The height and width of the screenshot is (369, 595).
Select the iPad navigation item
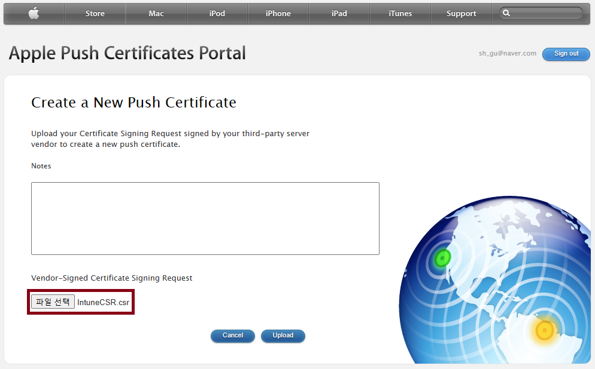(339, 14)
